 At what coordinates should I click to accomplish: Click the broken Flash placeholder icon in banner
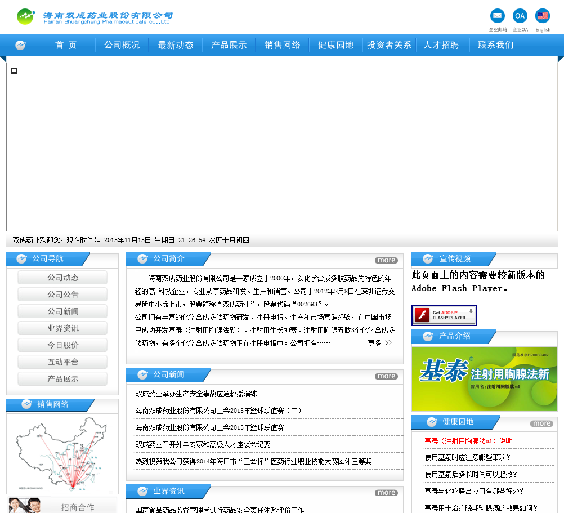pyautogui.click(x=14, y=71)
